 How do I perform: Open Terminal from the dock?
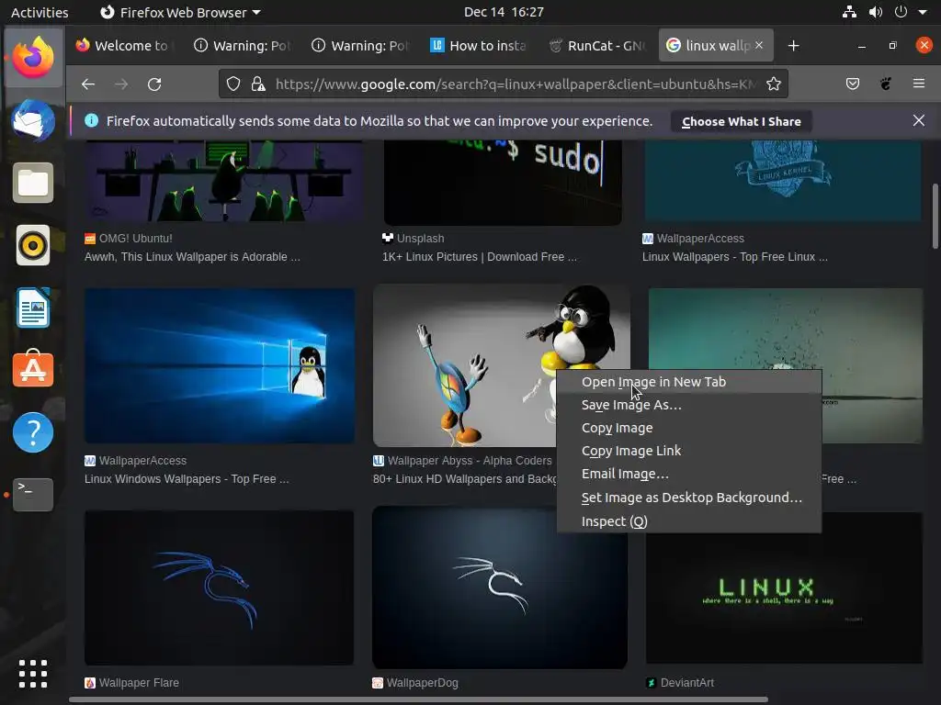[x=33, y=495]
